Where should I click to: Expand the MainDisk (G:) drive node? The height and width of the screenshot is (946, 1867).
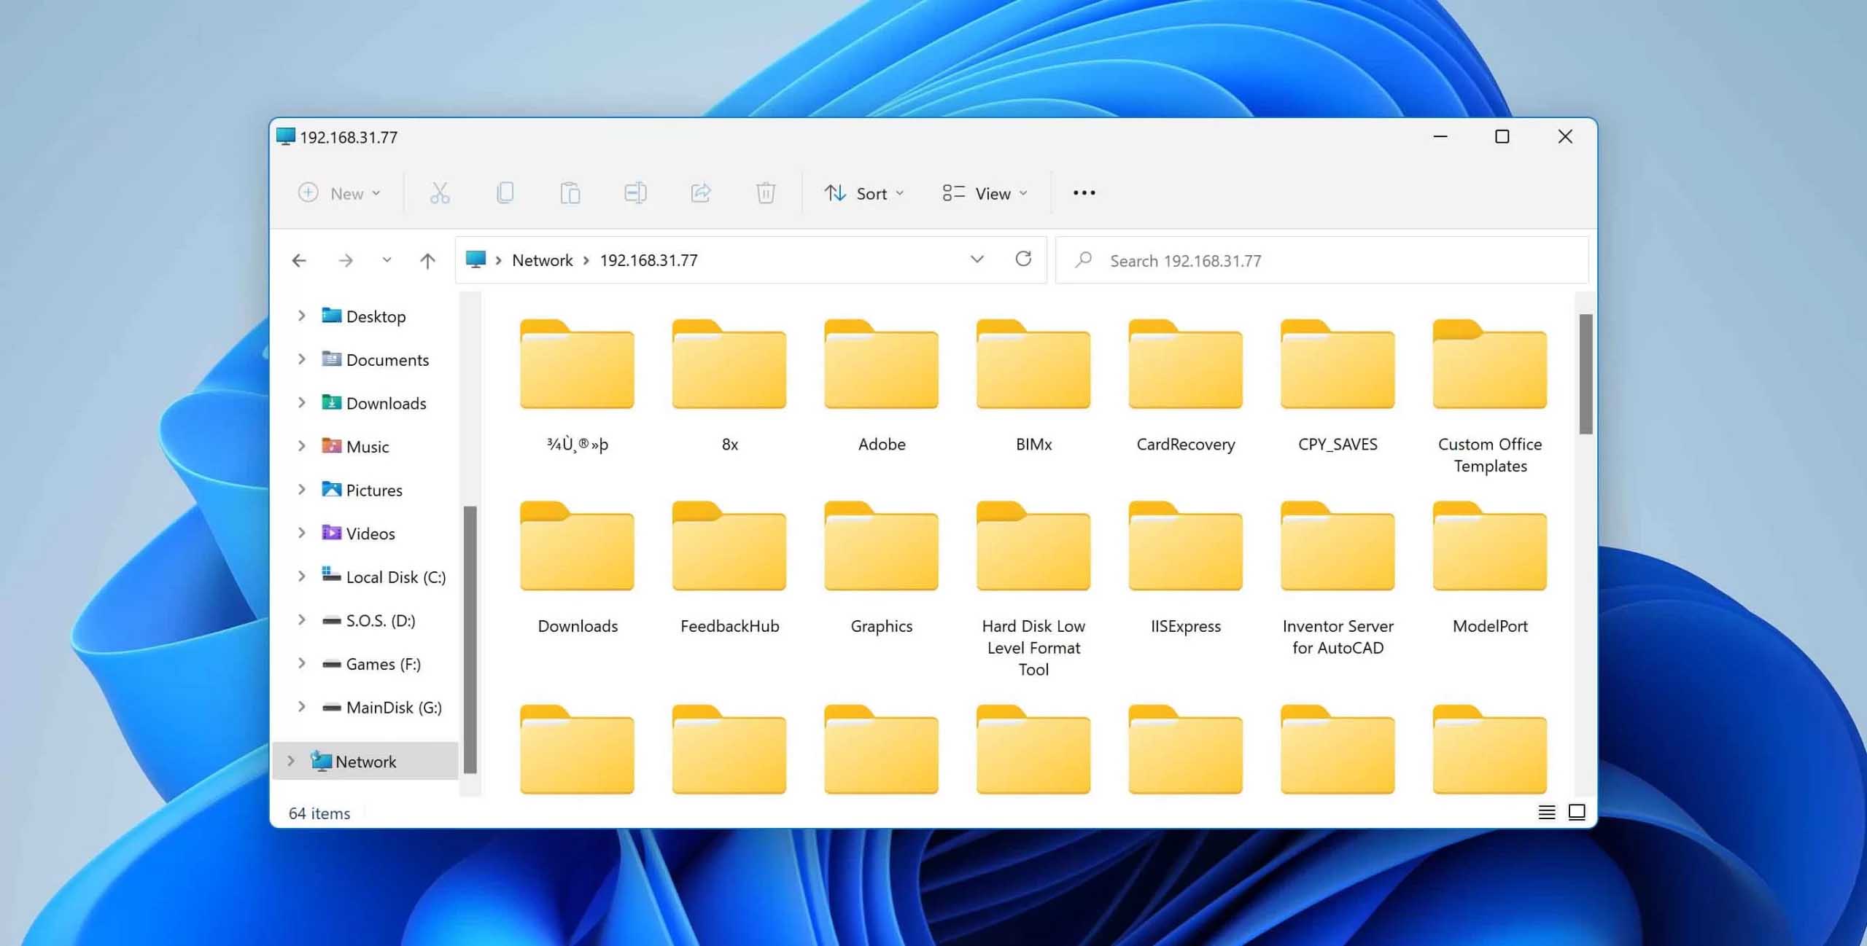tap(301, 707)
